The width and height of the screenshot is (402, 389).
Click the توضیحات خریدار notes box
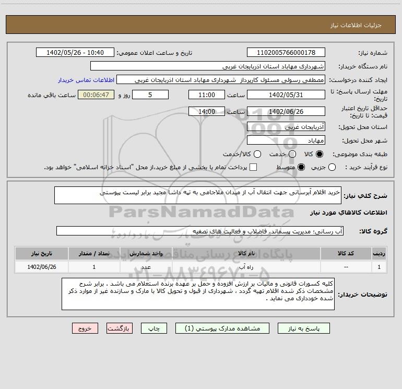tap(198, 294)
